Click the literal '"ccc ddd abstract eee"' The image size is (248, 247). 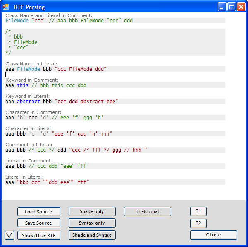click(x=86, y=102)
